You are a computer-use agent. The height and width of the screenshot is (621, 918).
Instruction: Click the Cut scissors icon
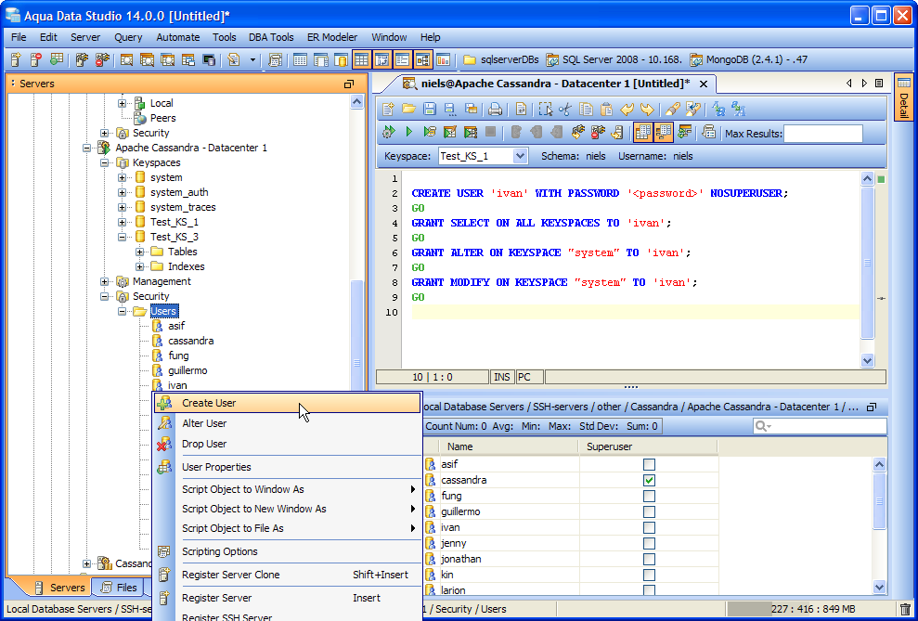pos(564,110)
